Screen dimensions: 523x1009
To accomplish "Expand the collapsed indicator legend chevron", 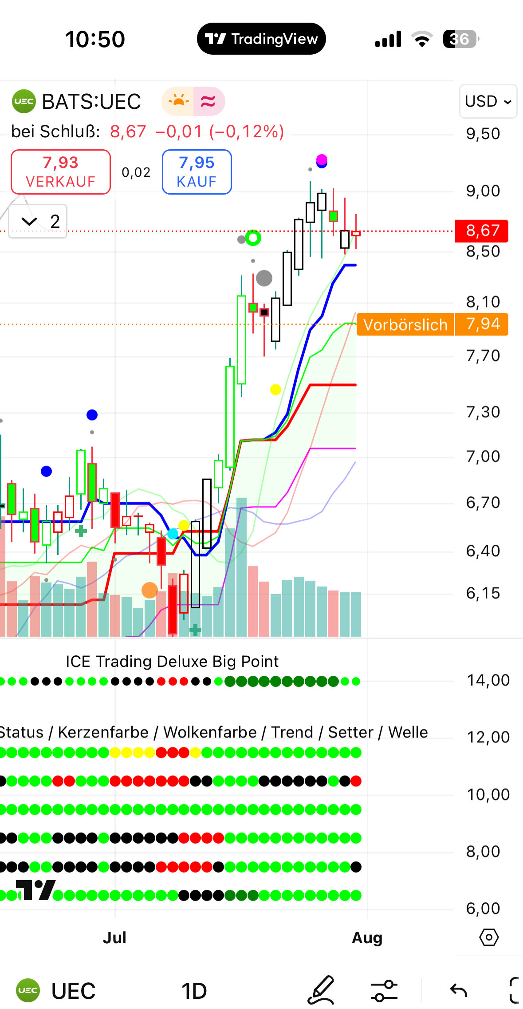I will pyautogui.click(x=30, y=221).
